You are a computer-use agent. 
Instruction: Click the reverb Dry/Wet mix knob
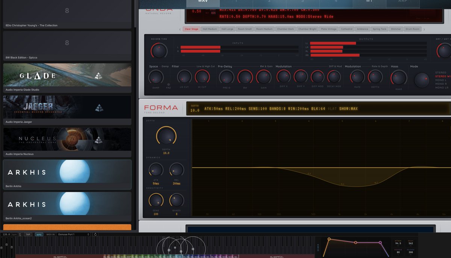coord(444,50)
